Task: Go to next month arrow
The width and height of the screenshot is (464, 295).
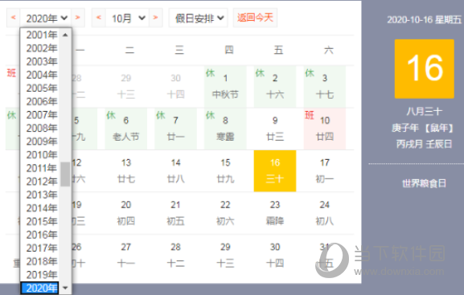Action: pyautogui.click(x=156, y=18)
